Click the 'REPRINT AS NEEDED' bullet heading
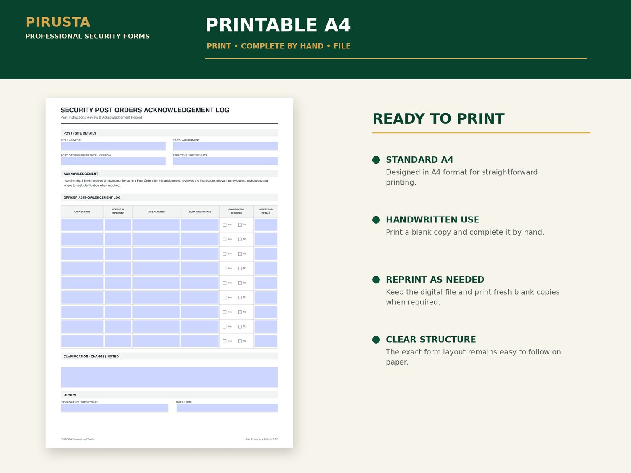631x473 pixels. [435, 280]
